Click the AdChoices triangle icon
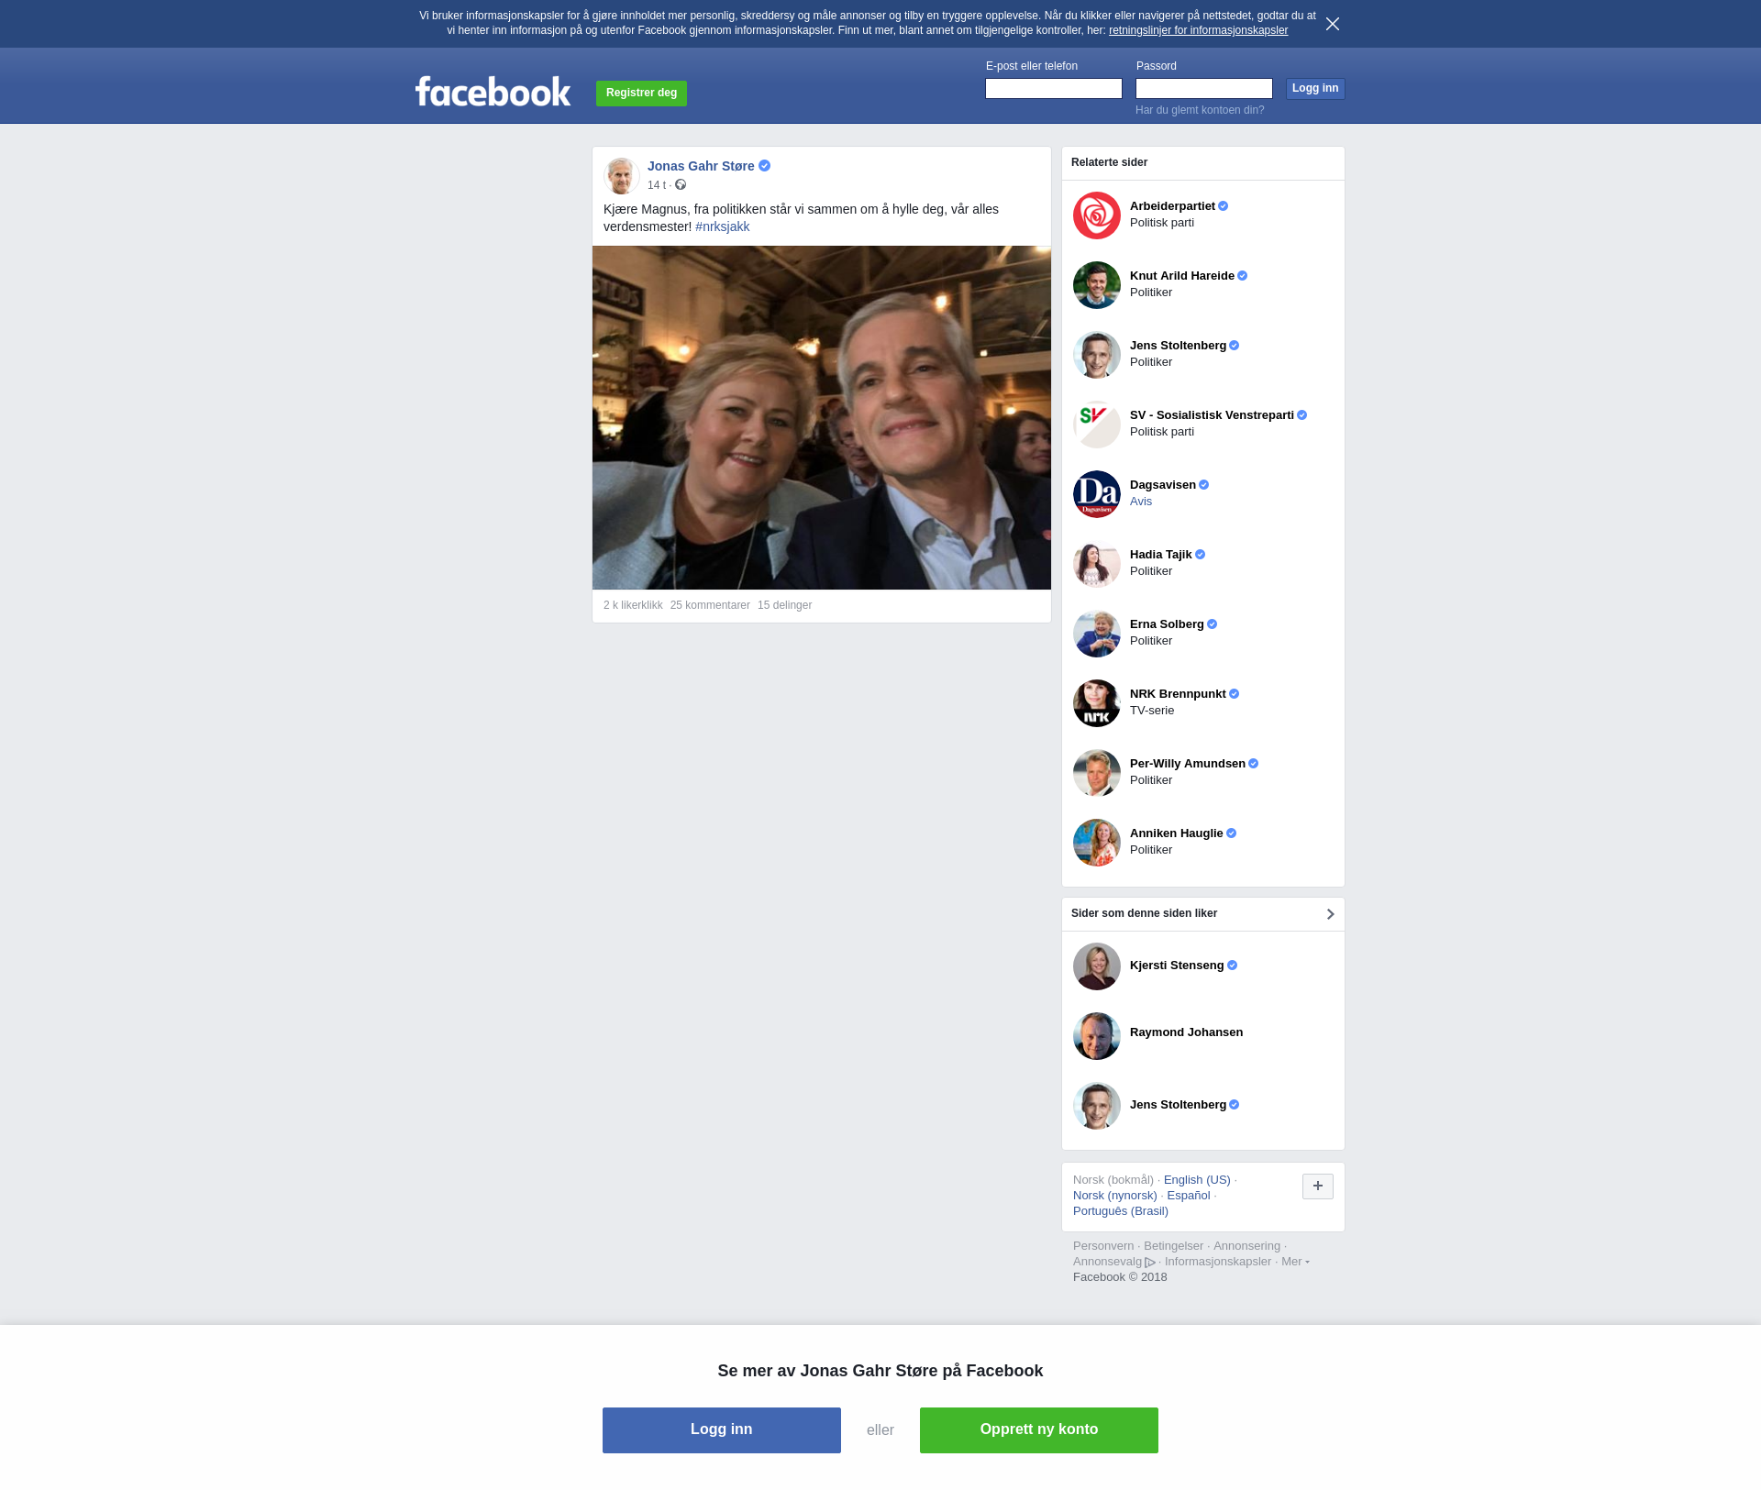The height and width of the screenshot is (1490, 1761). (x=1150, y=1263)
